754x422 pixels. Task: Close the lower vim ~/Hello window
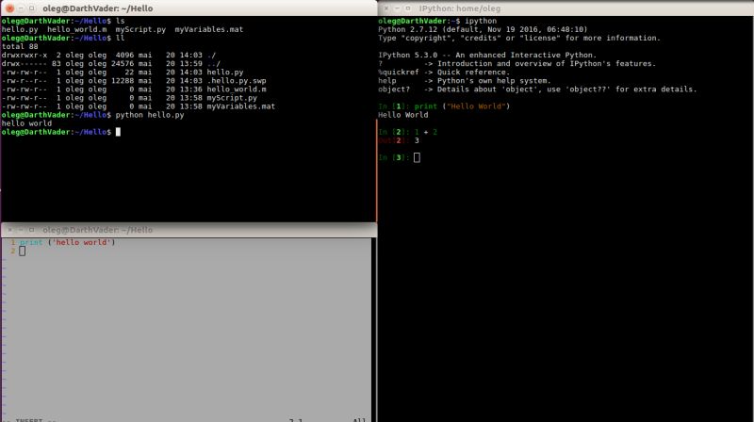(x=9, y=230)
